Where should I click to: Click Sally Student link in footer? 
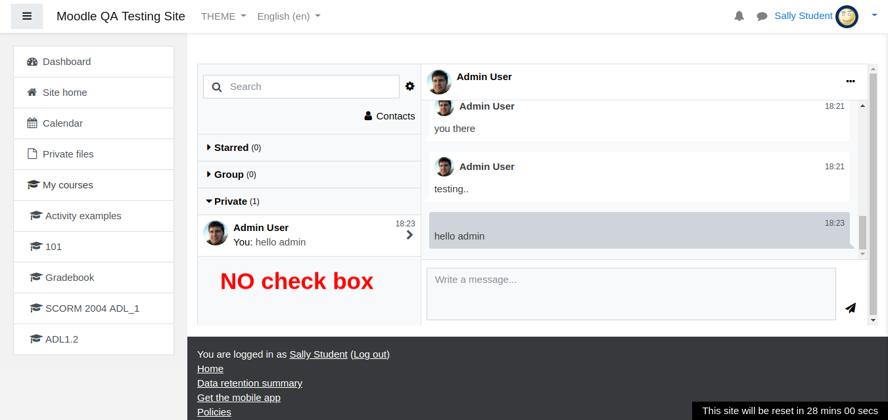[318, 354]
